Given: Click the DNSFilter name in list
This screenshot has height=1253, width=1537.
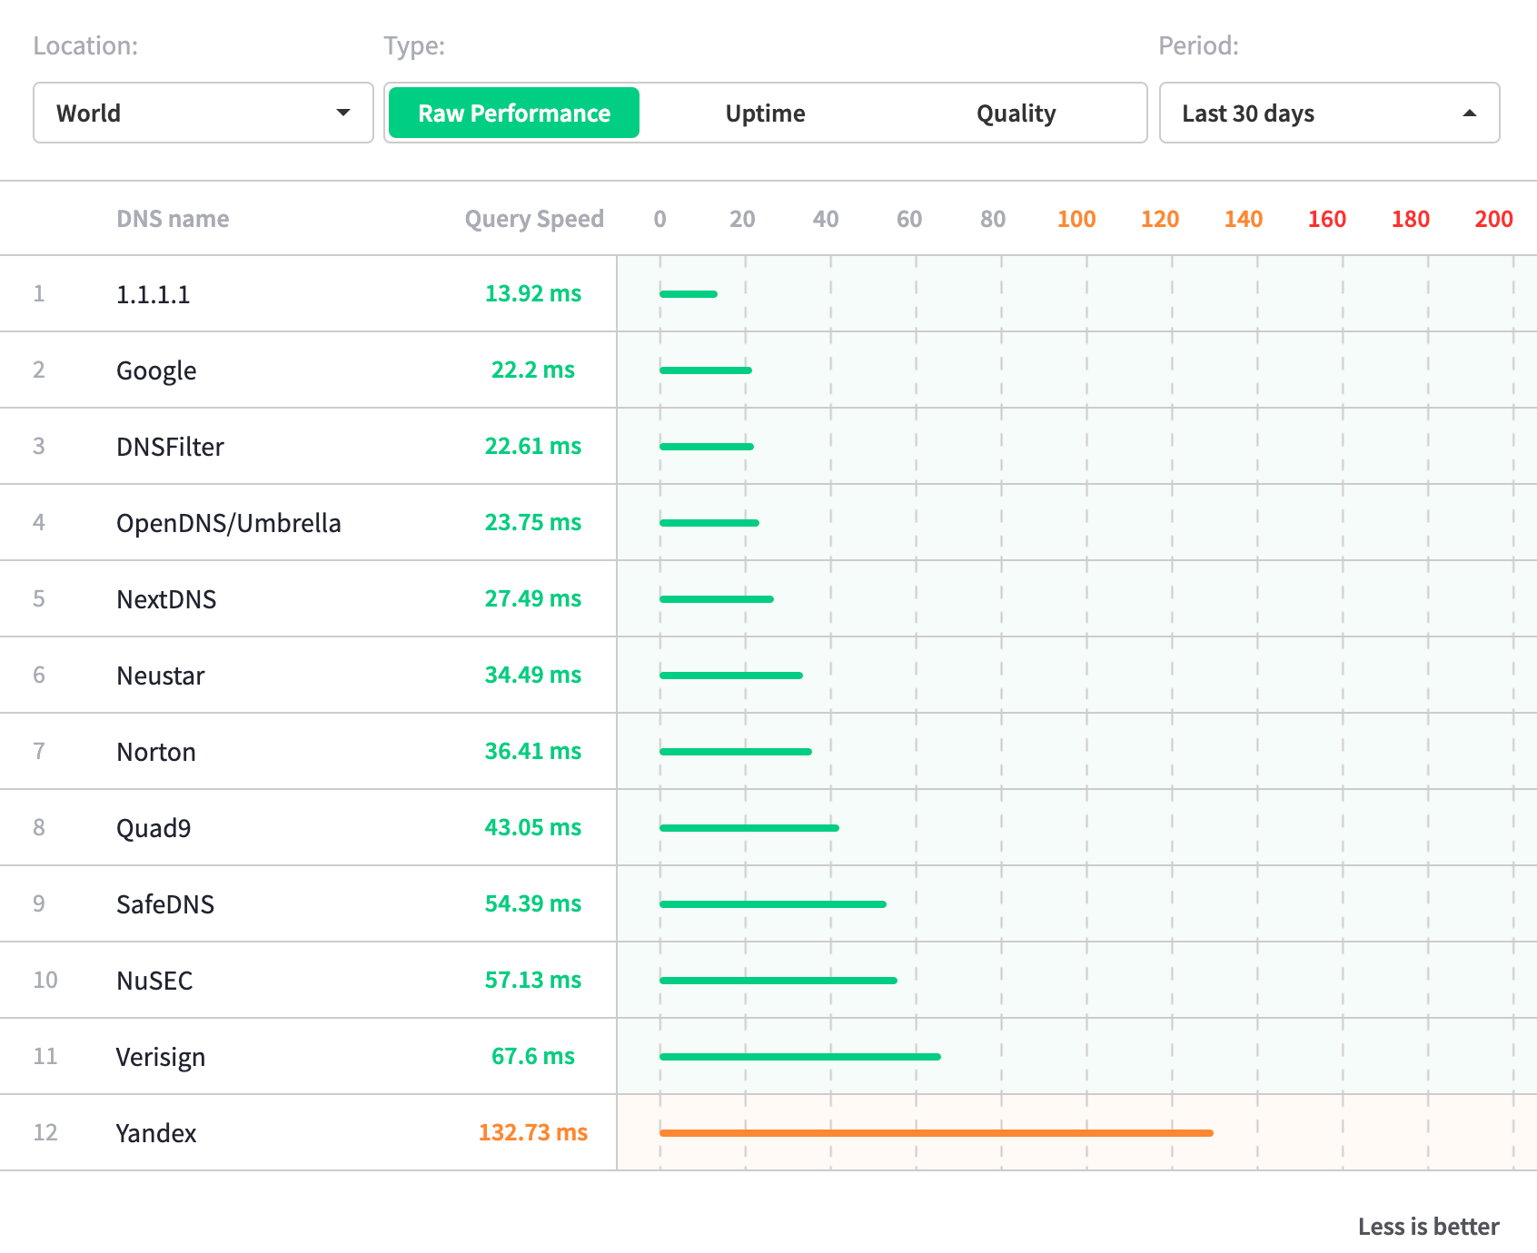Looking at the screenshot, I should (170, 447).
